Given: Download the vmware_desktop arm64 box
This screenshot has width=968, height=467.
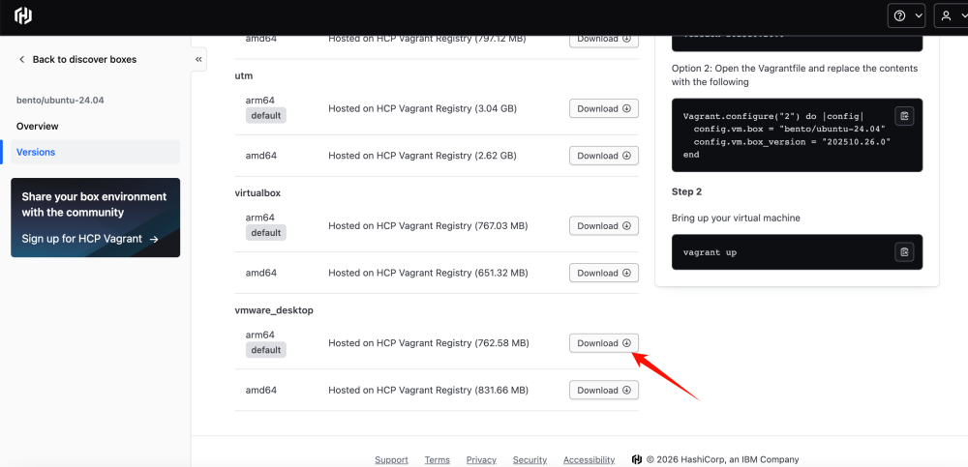Looking at the screenshot, I should pos(604,343).
